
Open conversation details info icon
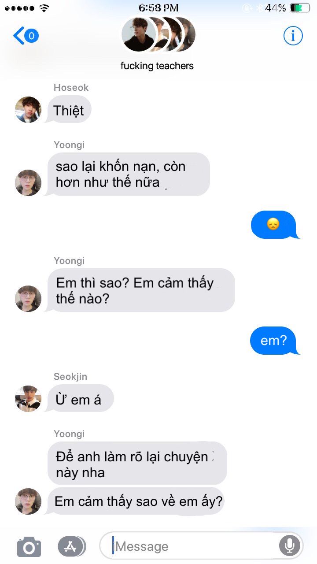coord(293,36)
